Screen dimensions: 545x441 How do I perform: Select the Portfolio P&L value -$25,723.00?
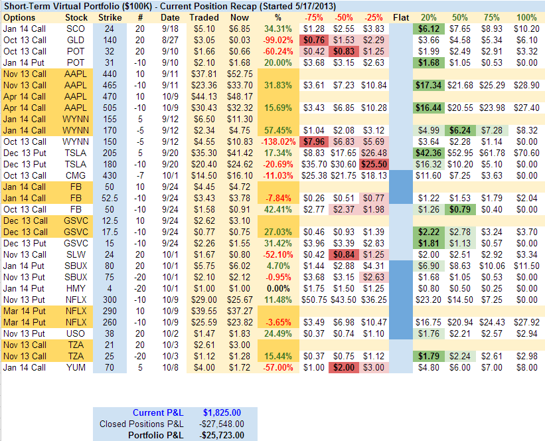220,435
